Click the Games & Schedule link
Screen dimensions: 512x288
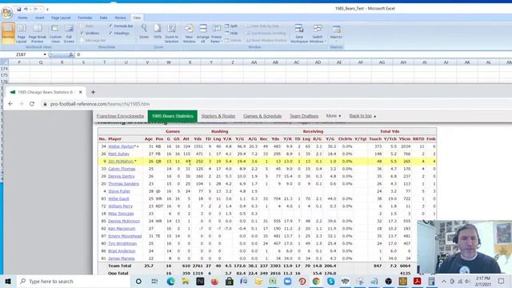(262, 116)
